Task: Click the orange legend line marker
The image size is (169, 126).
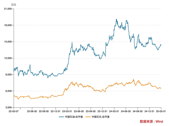Action: (87, 117)
